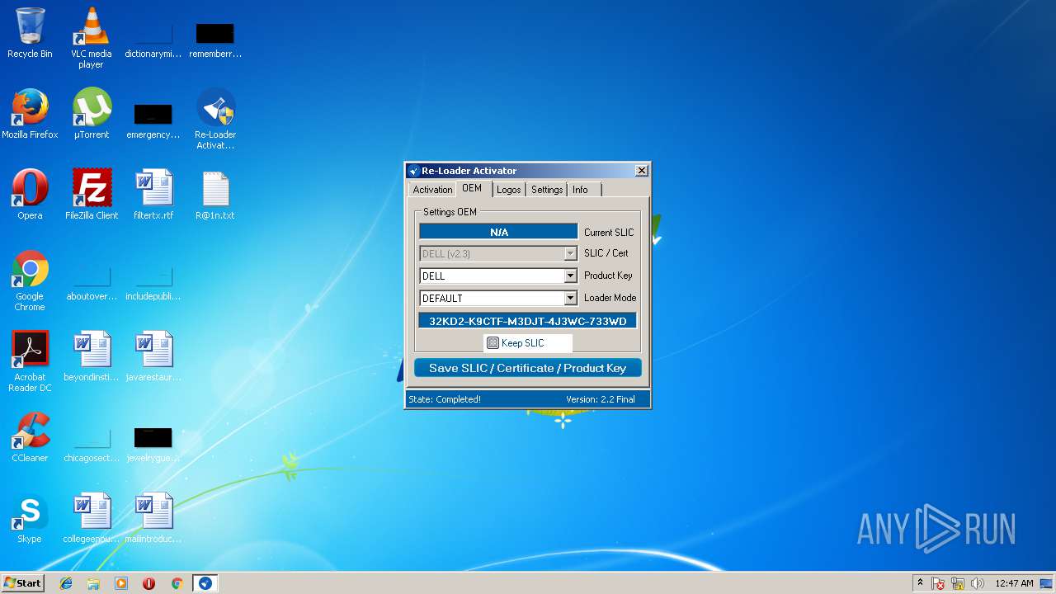Open the Recycle Bin icon
The image size is (1056, 594).
coord(30,33)
